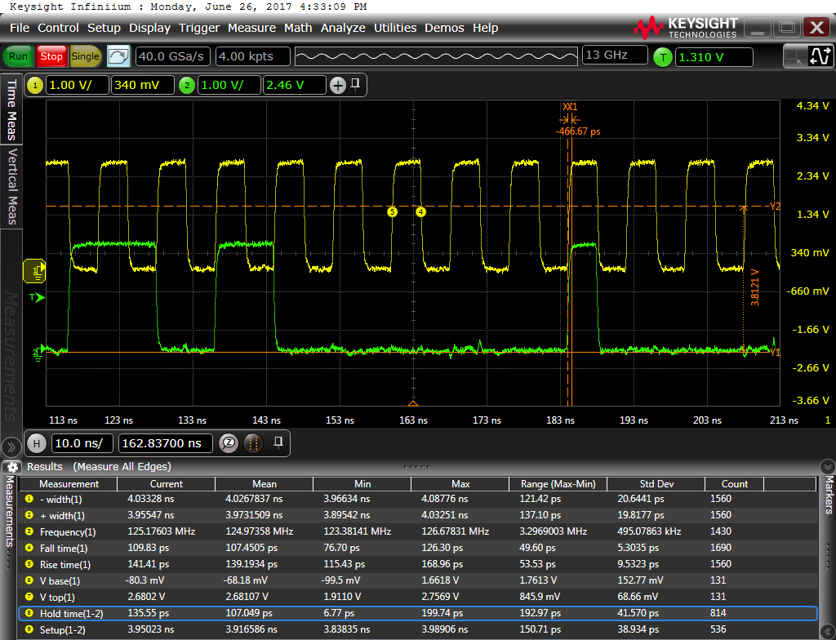This screenshot has width=836, height=640.
Task: Click the 4.00 kpts memory depth field
Action: pyautogui.click(x=253, y=56)
